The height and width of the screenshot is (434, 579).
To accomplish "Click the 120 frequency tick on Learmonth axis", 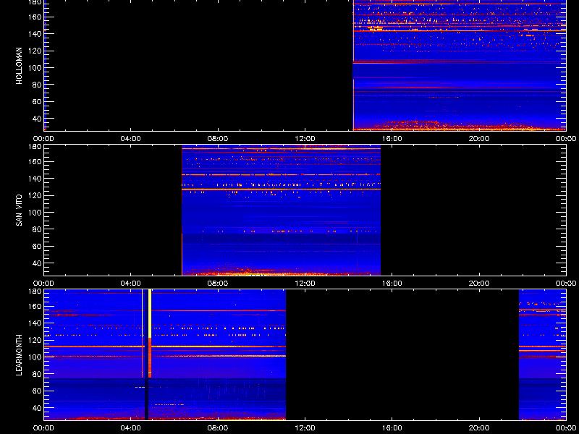I will pyautogui.click(x=35, y=340).
